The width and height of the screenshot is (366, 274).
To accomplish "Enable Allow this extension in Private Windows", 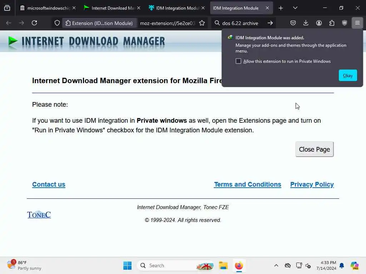I will 238,61.
